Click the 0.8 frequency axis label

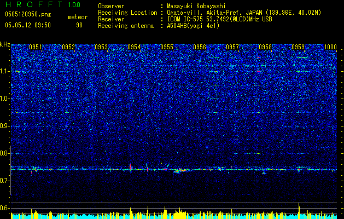(x=4, y=153)
